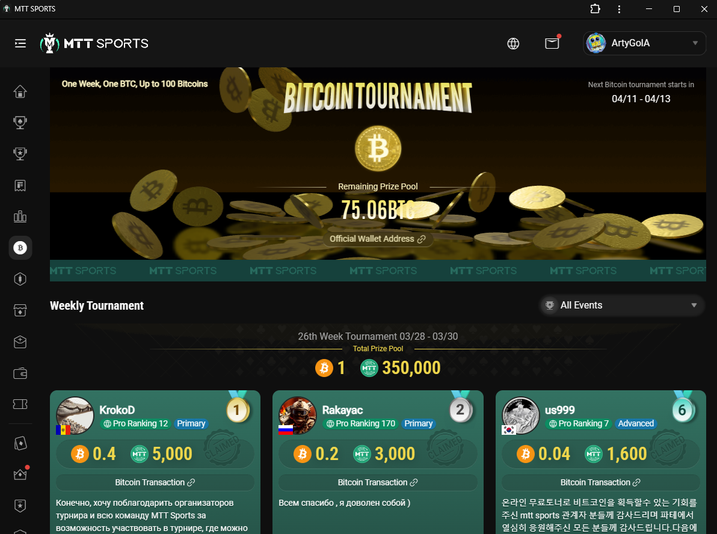
Task: Open the wallet icon in sidebar
Action: pyautogui.click(x=20, y=373)
